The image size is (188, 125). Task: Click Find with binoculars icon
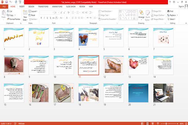pyautogui.click(x=170, y=11)
